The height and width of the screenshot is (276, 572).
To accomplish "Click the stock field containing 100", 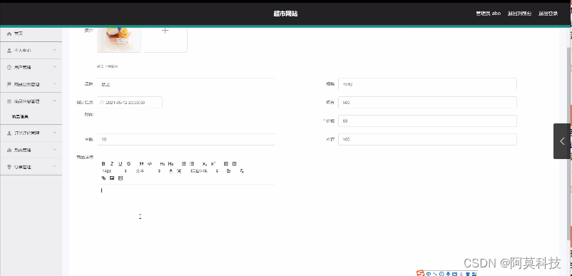I will click(x=427, y=139).
